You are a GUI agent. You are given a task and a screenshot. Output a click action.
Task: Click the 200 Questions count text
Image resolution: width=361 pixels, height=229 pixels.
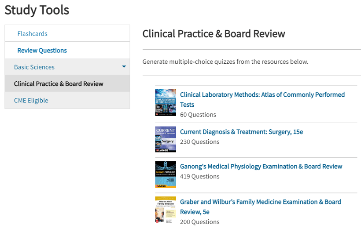pos(199,222)
